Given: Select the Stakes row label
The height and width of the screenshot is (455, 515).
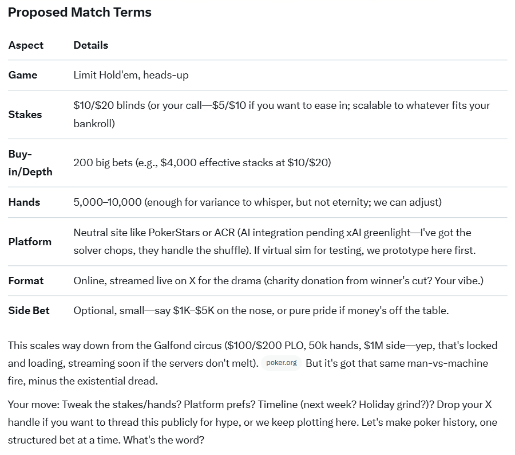Looking at the screenshot, I should [x=25, y=115].
